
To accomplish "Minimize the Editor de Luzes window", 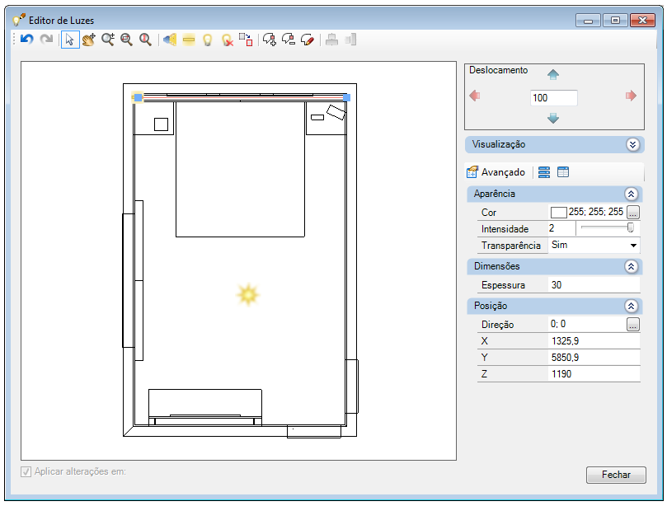I will [589, 21].
